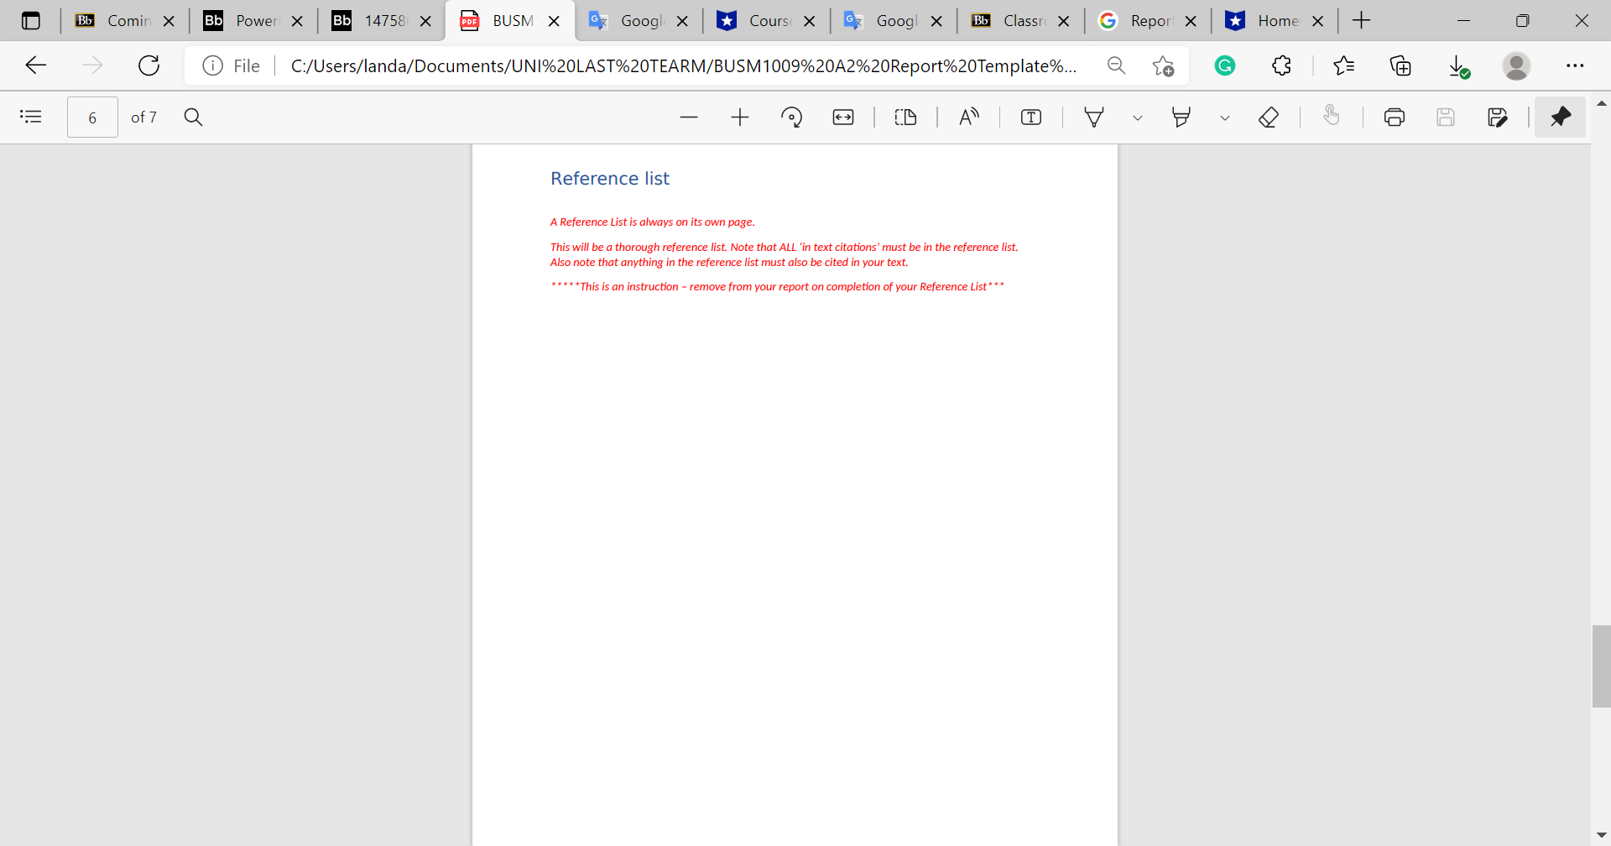Zoom in the PDF page
The width and height of the screenshot is (1611, 846).
[740, 117]
